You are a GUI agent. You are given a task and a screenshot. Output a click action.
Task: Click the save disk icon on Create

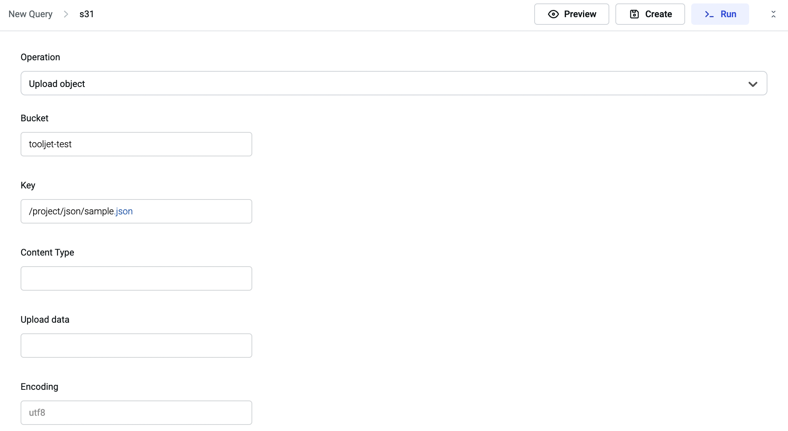click(634, 14)
